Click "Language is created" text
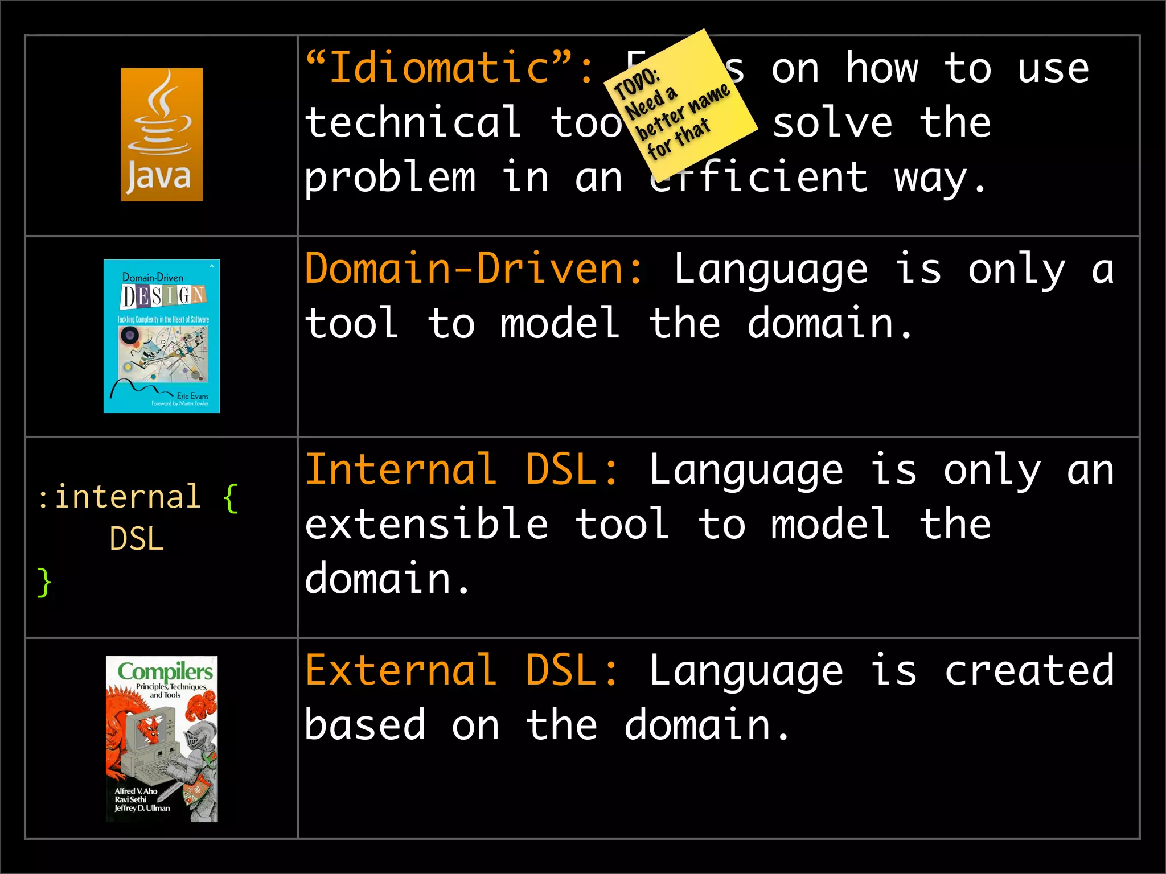Viewport: 1166px width, 874px height. pyautogui.click(x=881, y=671)
